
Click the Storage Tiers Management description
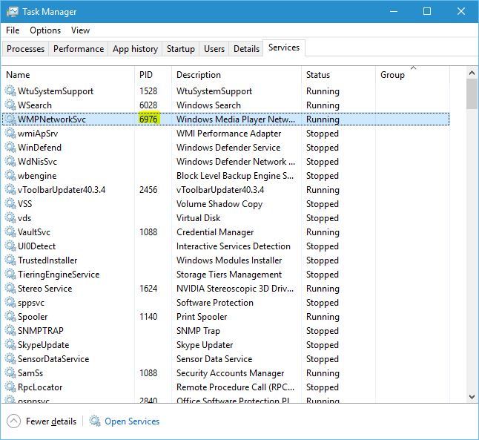tap(229, 275)
